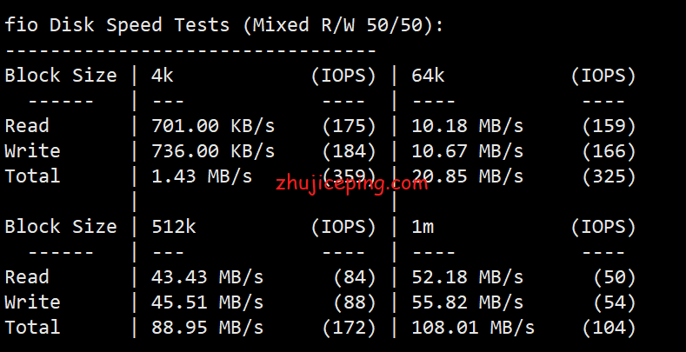Screen dimensions: 686x352
Task: Select the 512k block size header
Action: (x=174, y=227)
